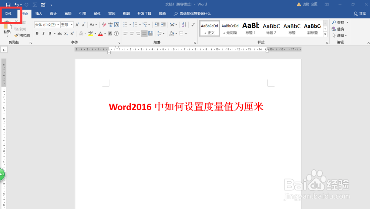Click the multilevel list icon

coord(145,24)
